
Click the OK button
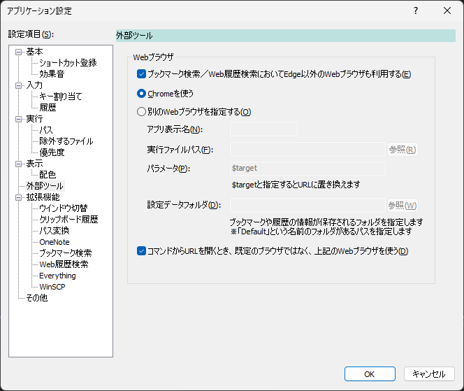coord(370,374)
